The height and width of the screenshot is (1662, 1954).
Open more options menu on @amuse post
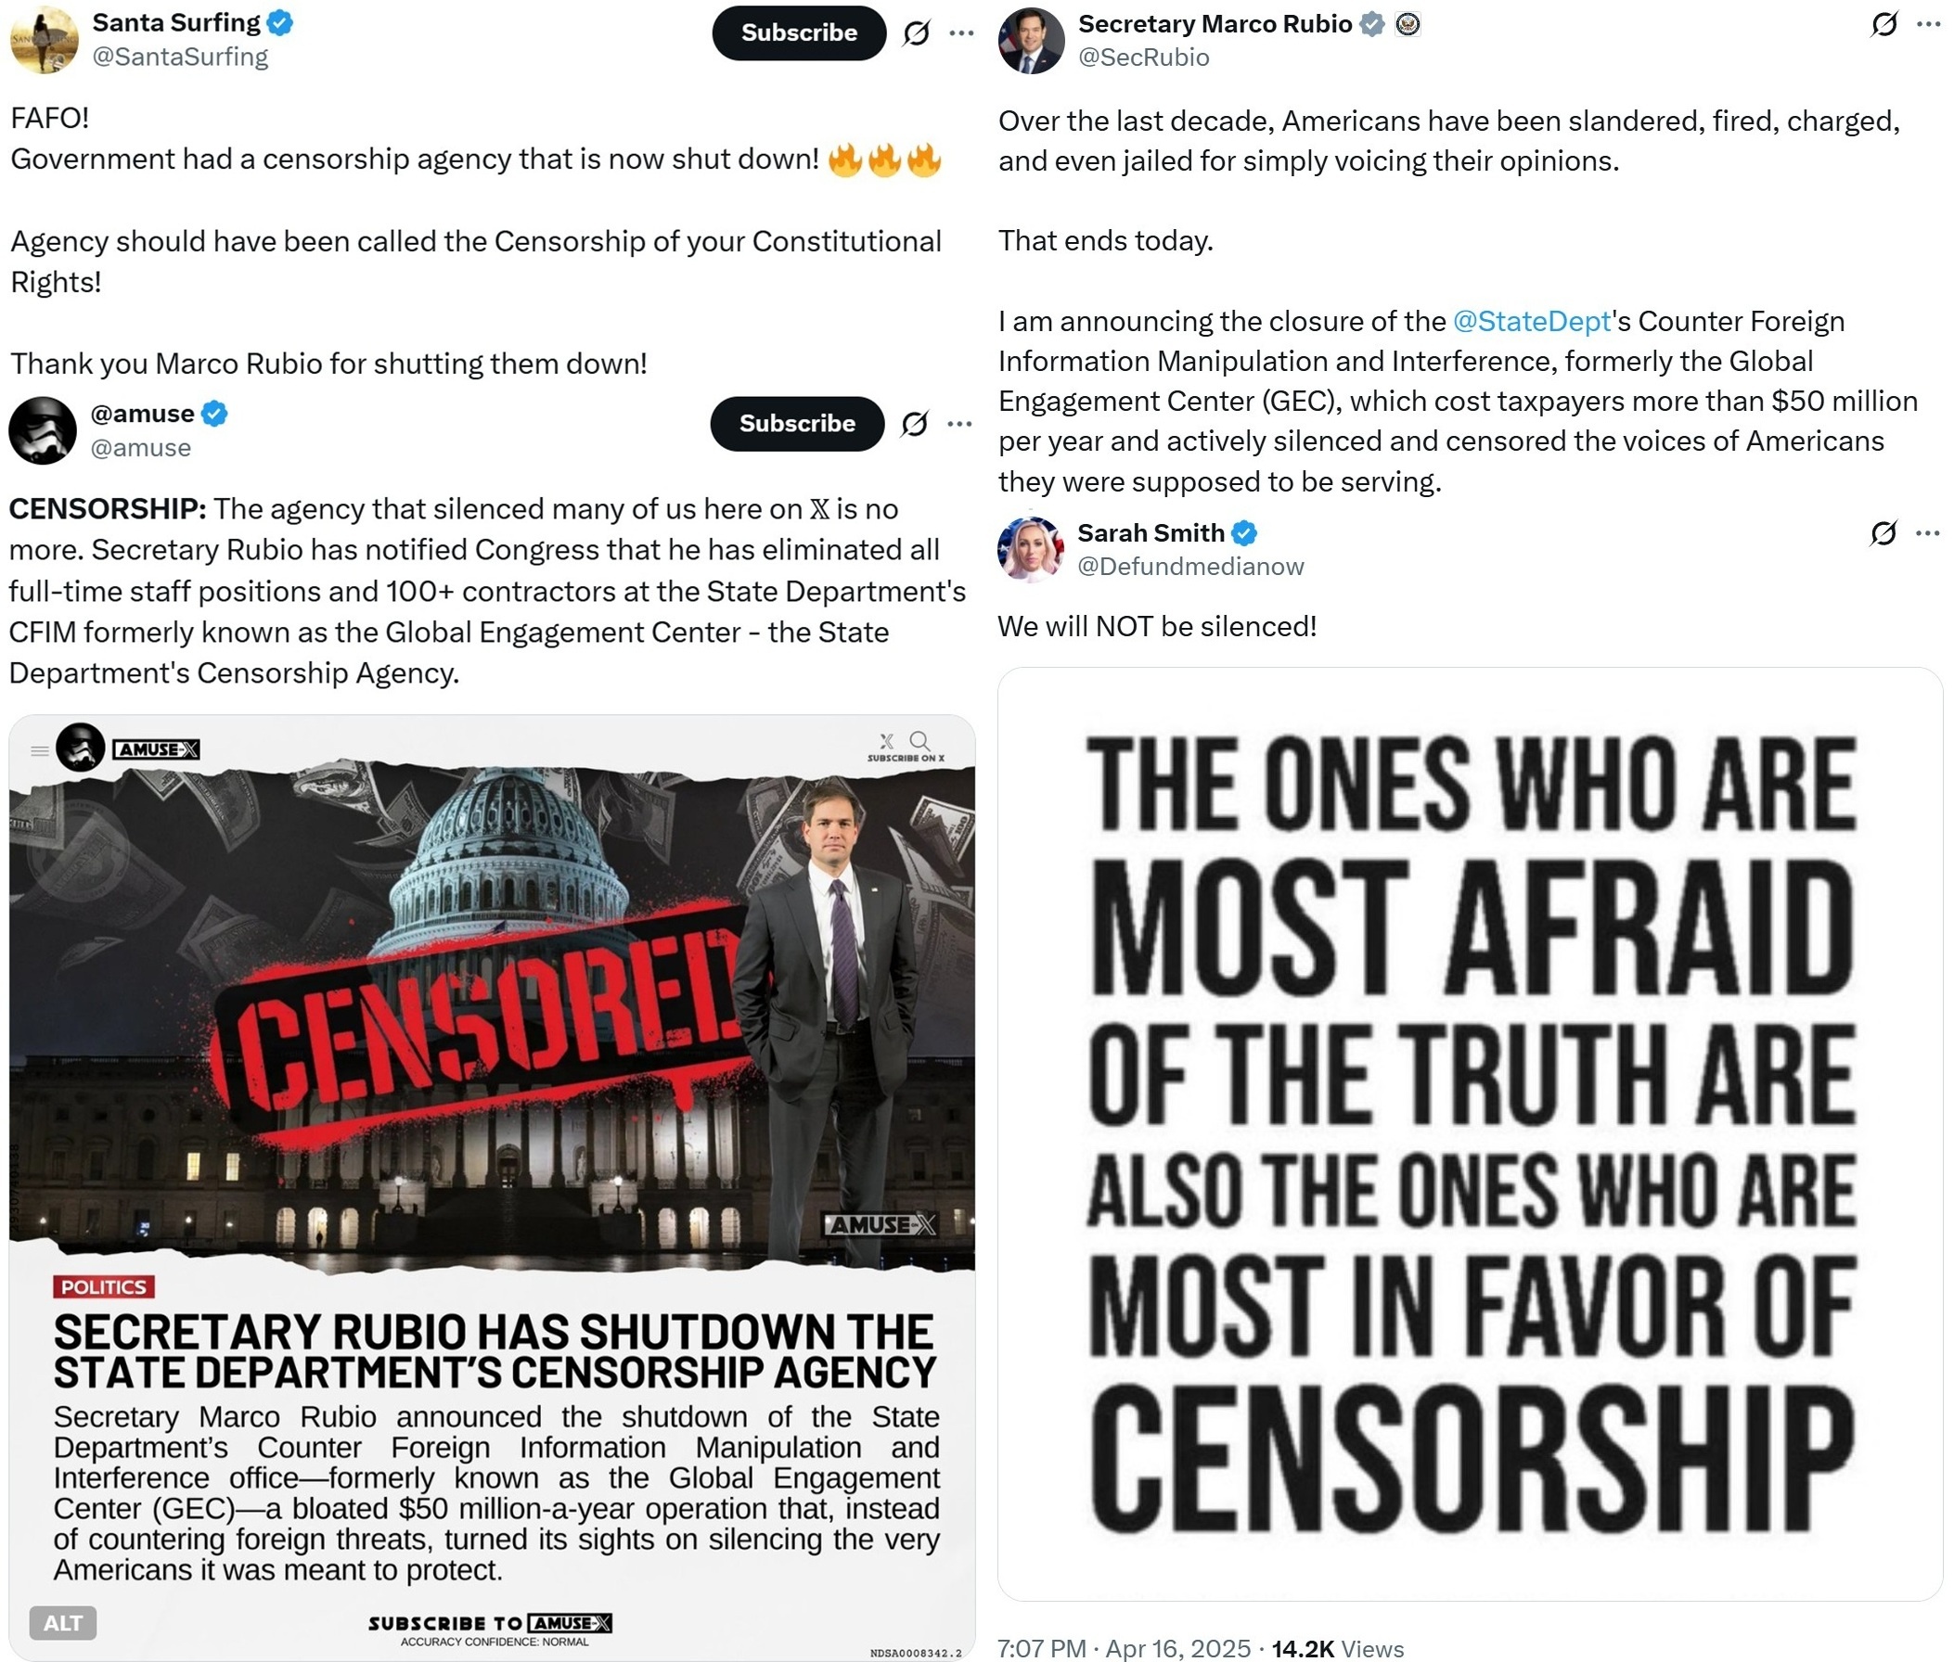click(959, 424)
